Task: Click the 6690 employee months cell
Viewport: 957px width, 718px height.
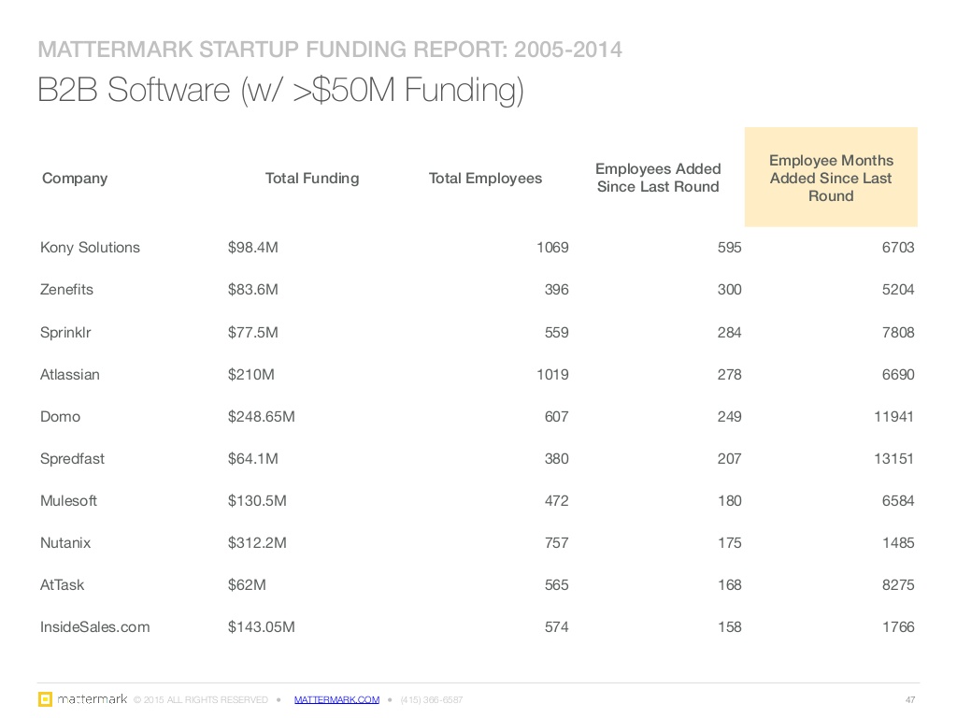Action: tap(898, 374)
